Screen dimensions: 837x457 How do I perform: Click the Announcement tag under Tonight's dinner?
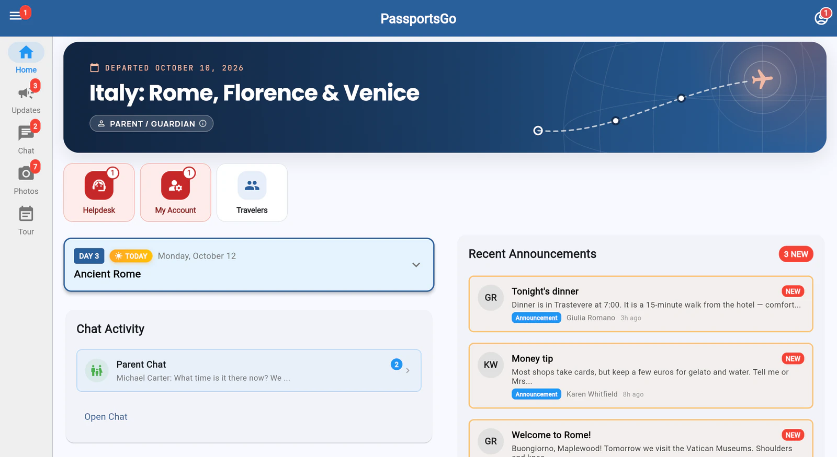pos(536,318)
